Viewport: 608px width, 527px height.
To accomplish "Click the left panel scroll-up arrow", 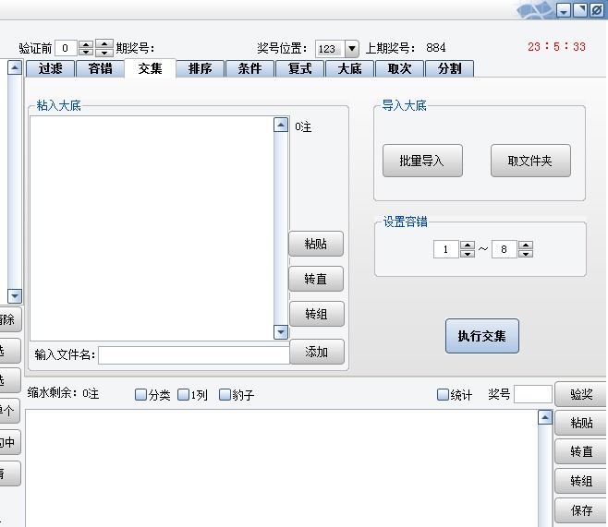I will click(x=14, y=67).
